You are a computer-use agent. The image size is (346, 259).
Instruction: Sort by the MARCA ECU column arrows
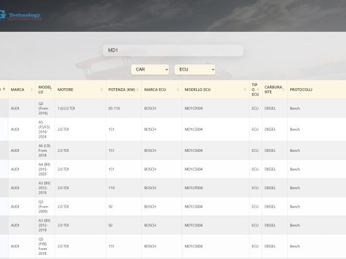tap(178, 89)
